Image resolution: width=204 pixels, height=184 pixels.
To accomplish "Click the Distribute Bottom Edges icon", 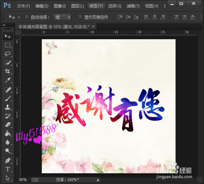I will coord(193,17).
